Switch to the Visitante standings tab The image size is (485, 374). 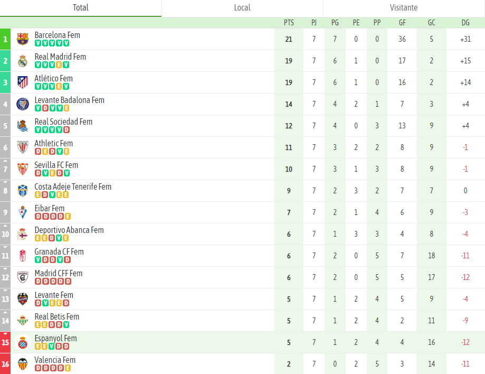tap(404, 8)
